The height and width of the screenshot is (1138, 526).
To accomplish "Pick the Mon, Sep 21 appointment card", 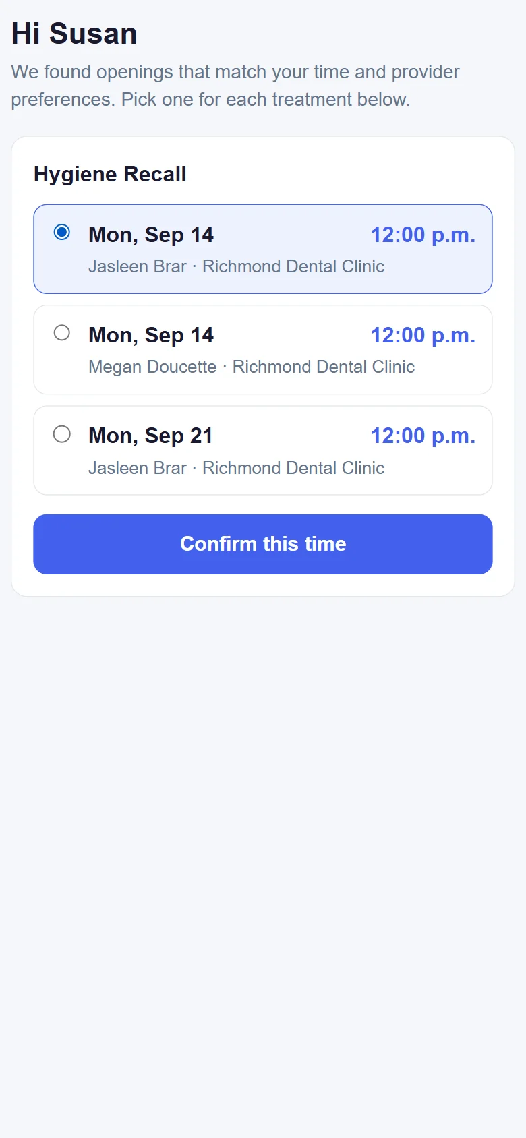I will tap(263, 450).
